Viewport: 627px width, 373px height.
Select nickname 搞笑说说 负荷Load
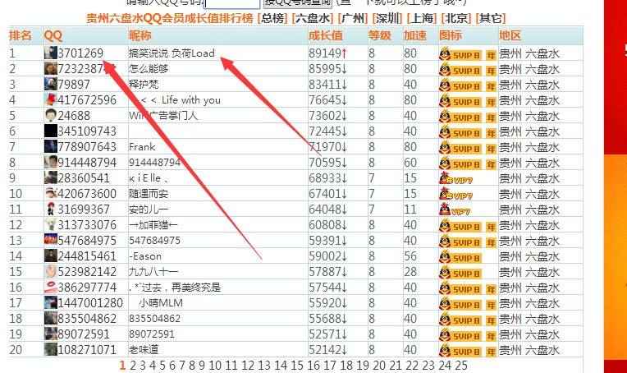[x=172, y=53]
